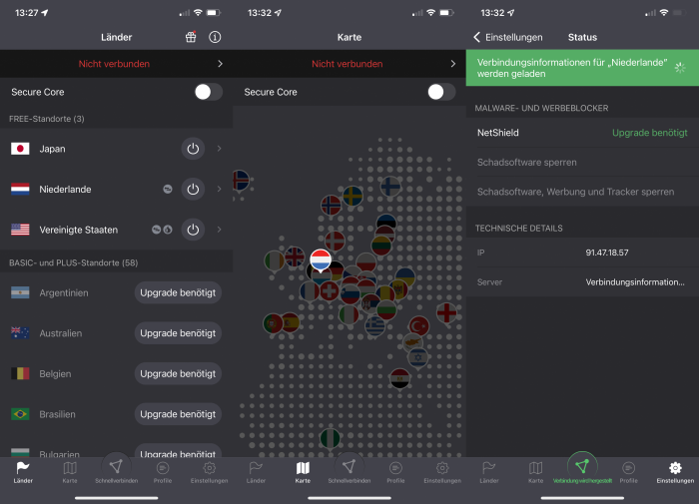The width and height of the screenshot is (699, 504).
Task: Open the highlighted white Einstellungen tab
Action: click(675, 471)
